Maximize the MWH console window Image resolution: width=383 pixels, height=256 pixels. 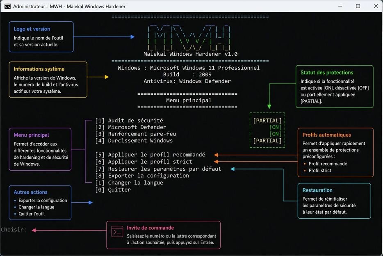(358, 6)
